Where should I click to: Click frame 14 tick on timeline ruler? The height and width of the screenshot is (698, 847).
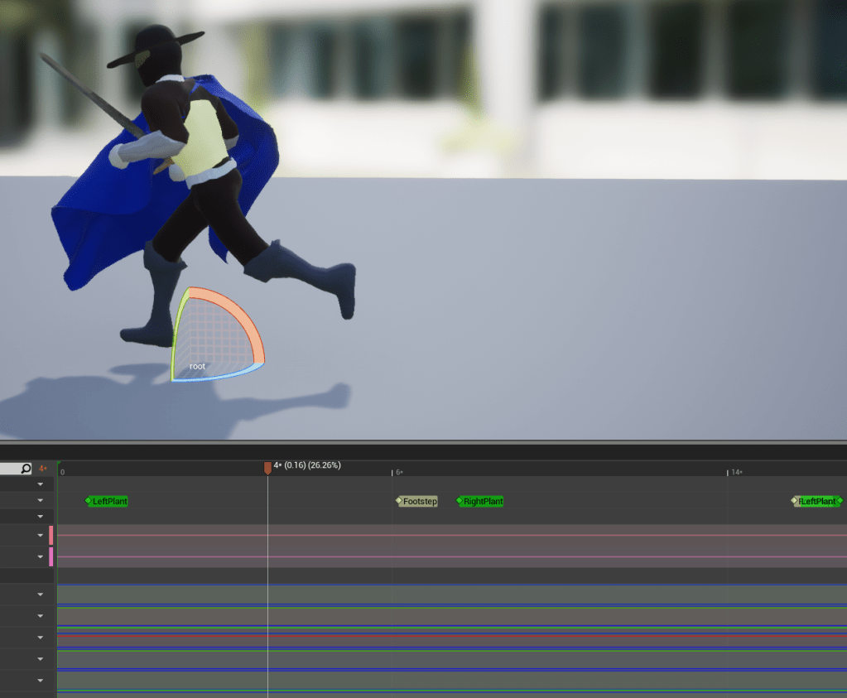click(x=729, y=472)
